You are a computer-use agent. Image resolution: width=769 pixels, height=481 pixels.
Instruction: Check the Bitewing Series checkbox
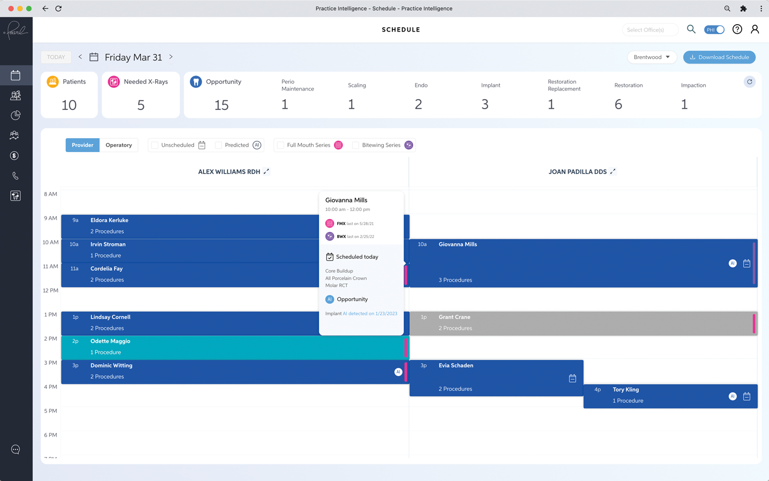(x=355, y=145)
